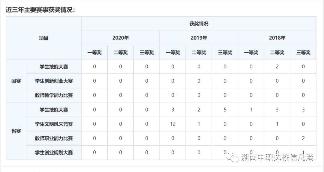Select the 2020年 column header

coord(121,38)
